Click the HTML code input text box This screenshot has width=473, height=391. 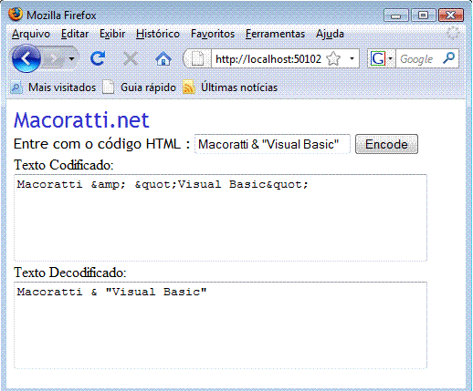272,144
